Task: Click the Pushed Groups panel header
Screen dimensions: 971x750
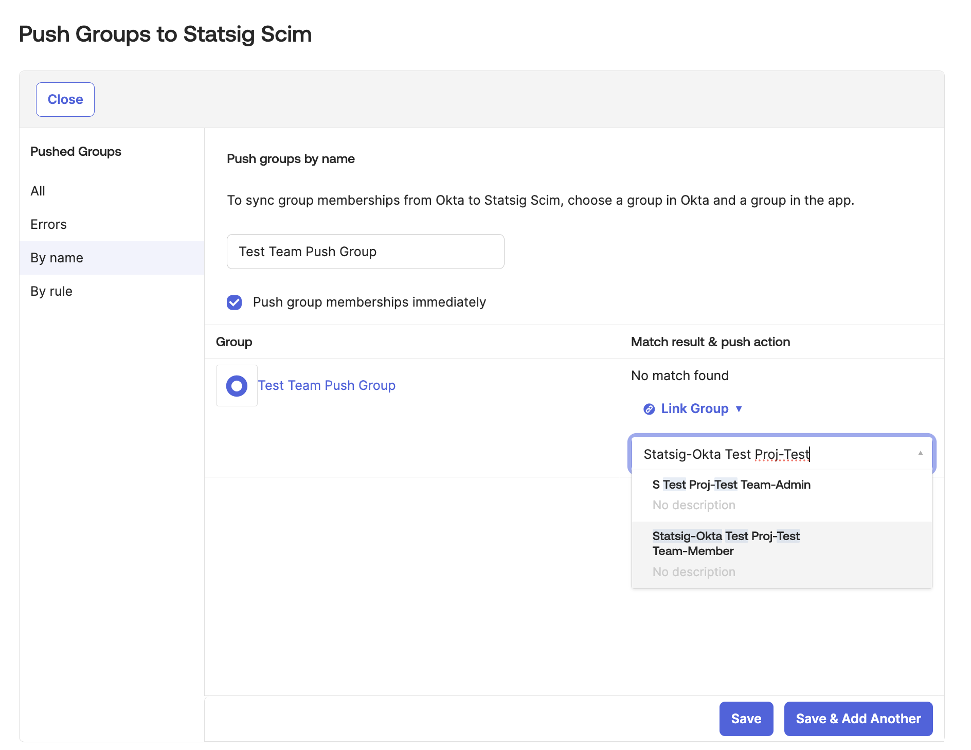Action: [76, 151]
